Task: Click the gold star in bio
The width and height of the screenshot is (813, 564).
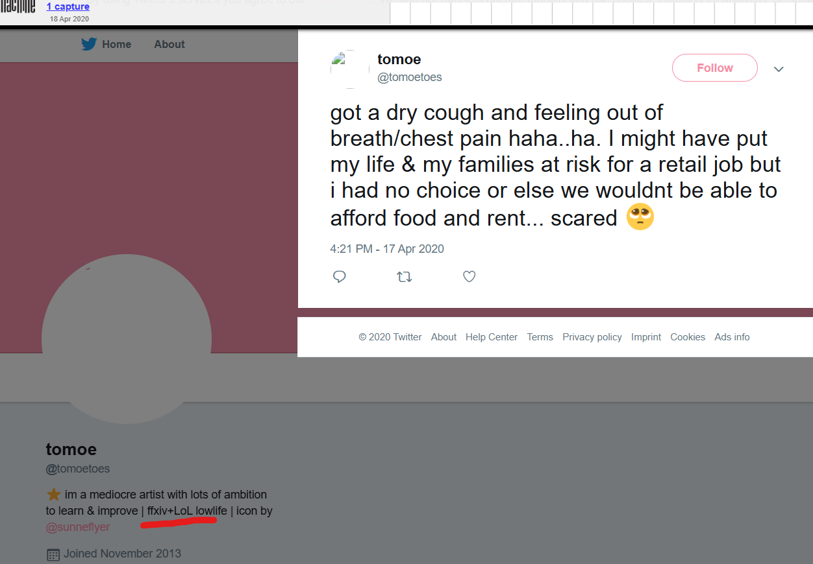Action: 53,495
